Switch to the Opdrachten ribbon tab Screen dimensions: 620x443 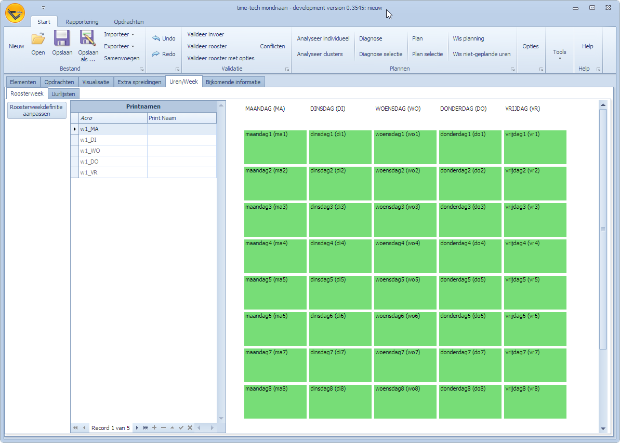(x=128, y=22)
